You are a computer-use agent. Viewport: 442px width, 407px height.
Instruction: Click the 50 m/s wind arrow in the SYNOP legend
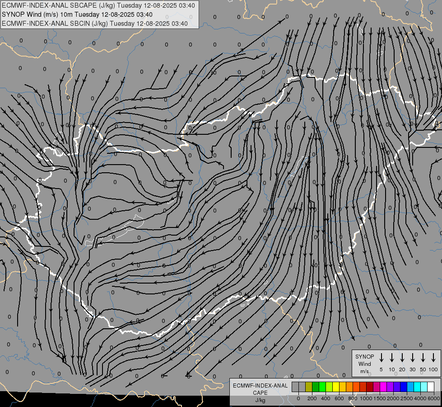point(423,358)
